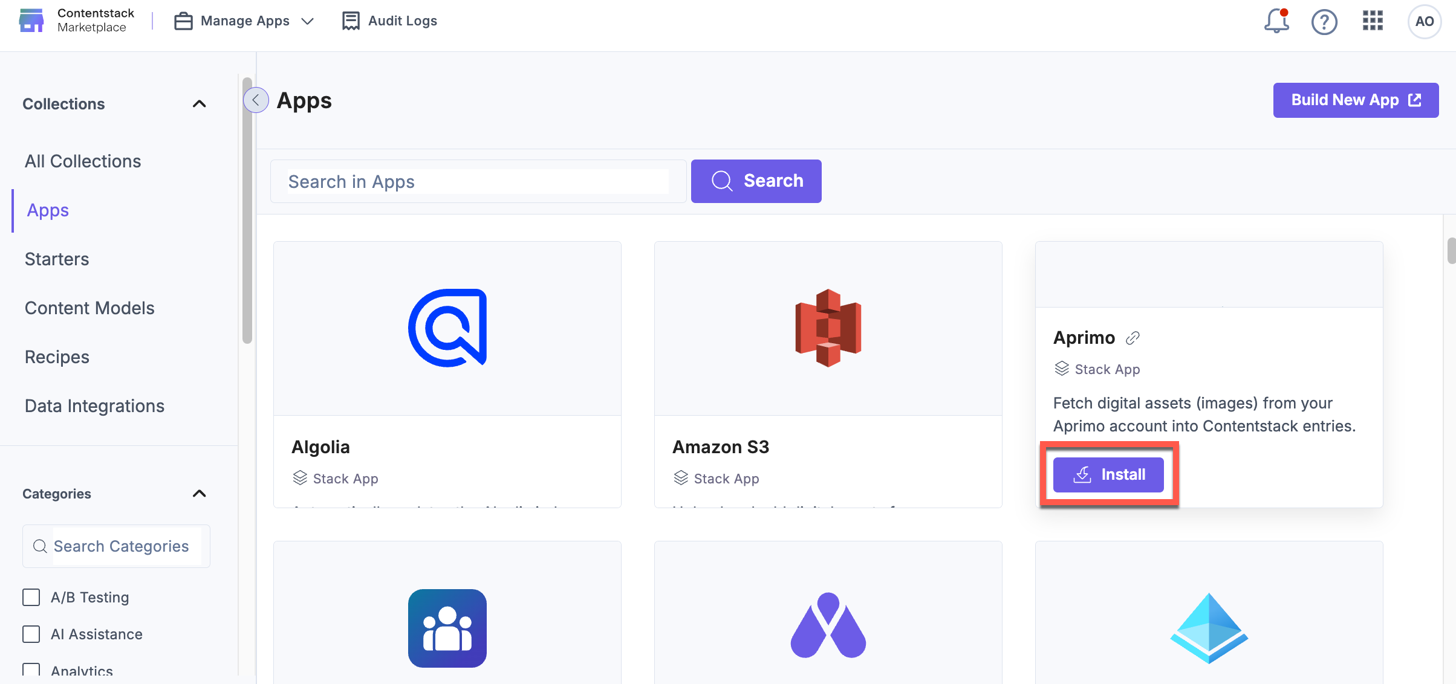Select All Collections in the sidebar
Image resolution: width=1456 pixels, height=684 pixels.
pyautogui.click(x=83, y=161)
